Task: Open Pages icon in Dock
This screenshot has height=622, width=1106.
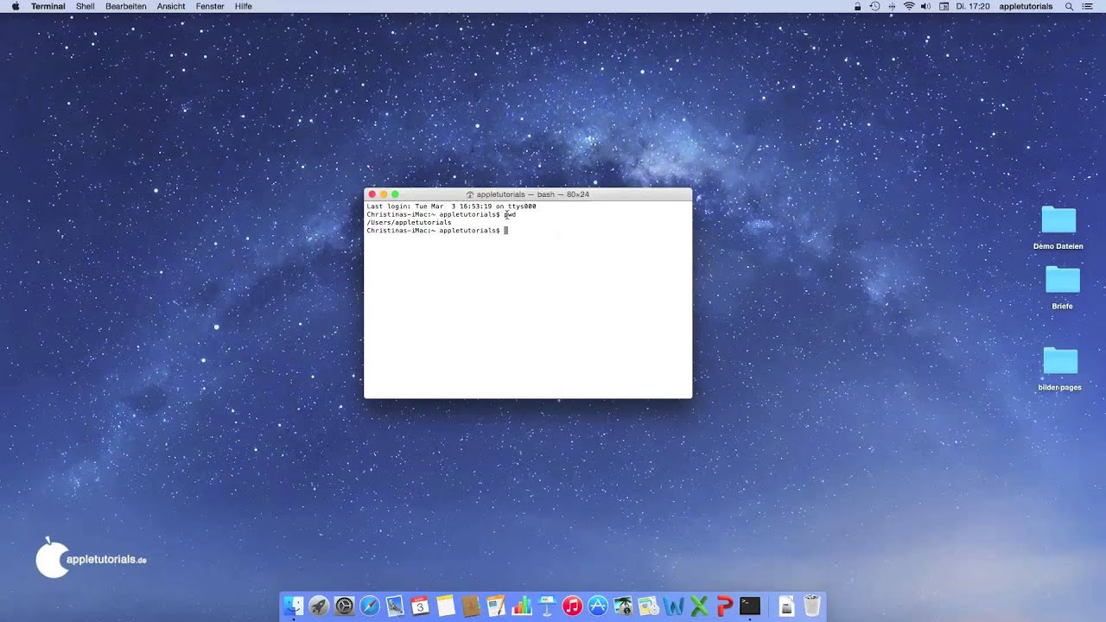Action: coord(496,606)
